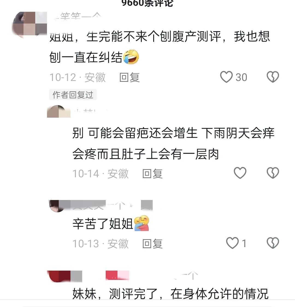295x307 pixels.
Task: Dislike the 刨腹产测评 comment via broken heart
Action: pyautogui.click(x=273, y=77)
